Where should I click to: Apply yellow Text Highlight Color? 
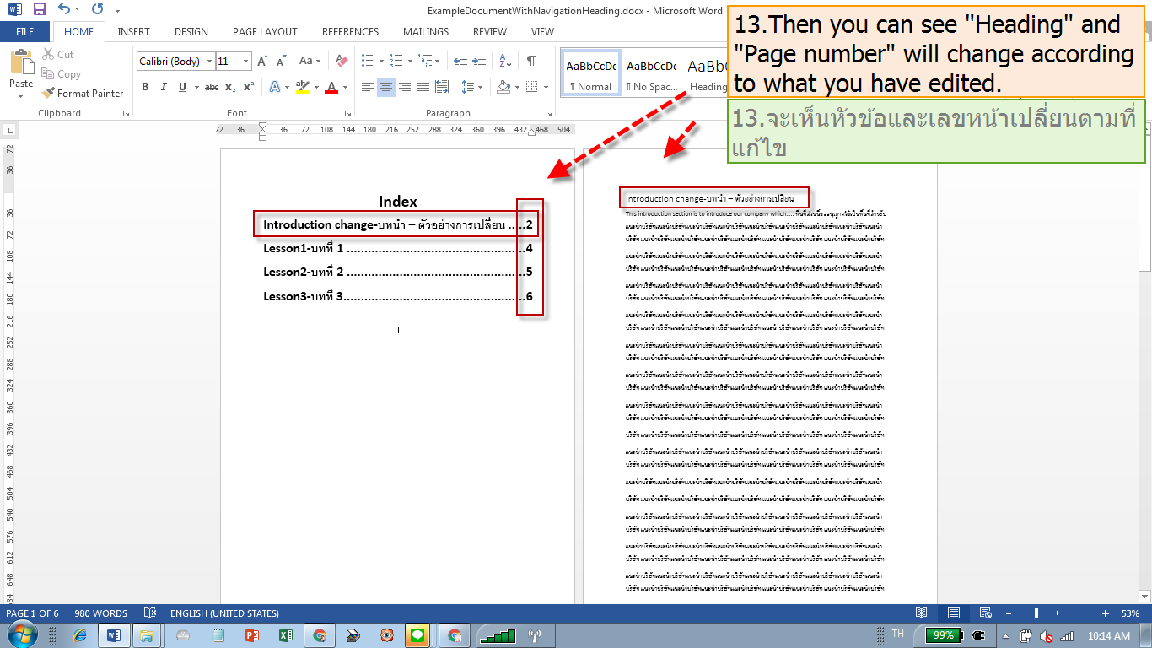tap(304, 87)
